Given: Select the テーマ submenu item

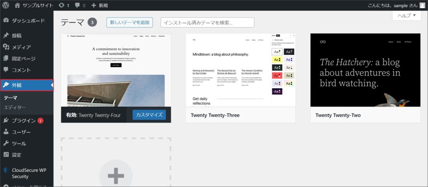Looking at the screenshot, I should pos(10,97).
